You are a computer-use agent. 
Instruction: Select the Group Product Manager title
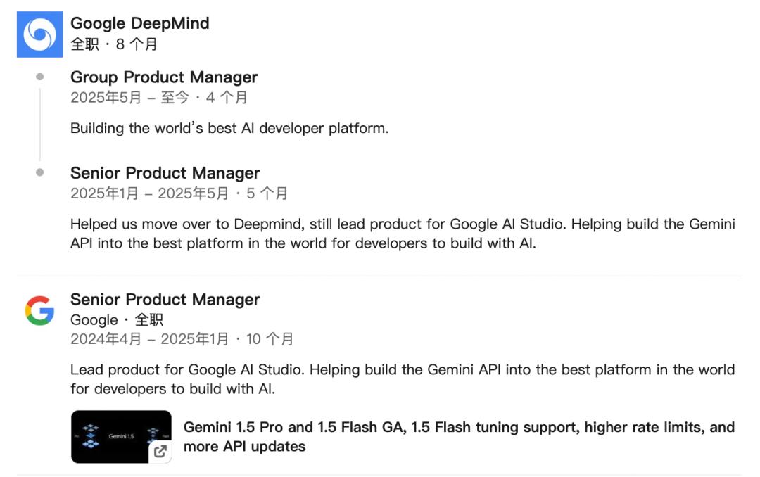tap(164, 77)
